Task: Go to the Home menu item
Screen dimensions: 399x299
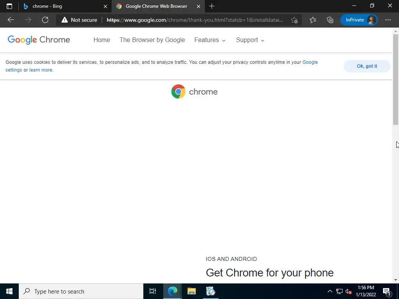Action: (x=102, y=40)
